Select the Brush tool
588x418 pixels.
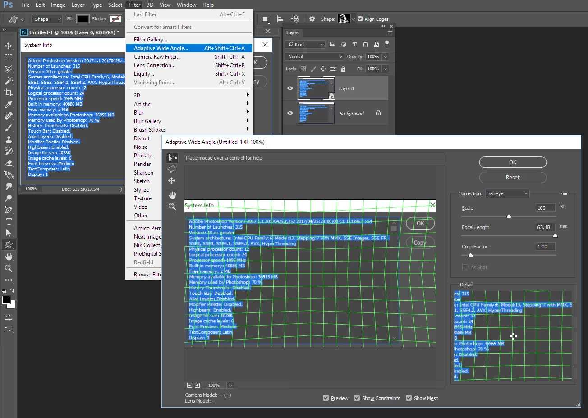tap(9, 128)
